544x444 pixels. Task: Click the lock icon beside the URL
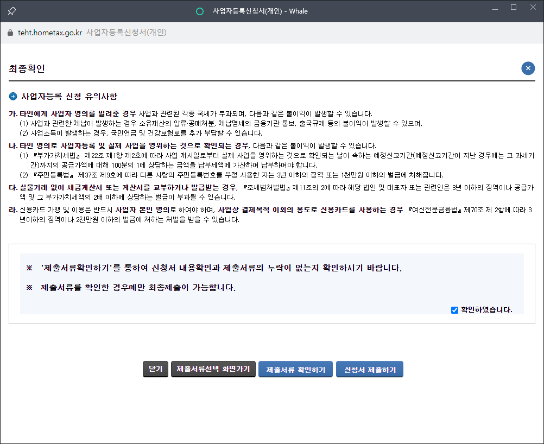[10, 33]
